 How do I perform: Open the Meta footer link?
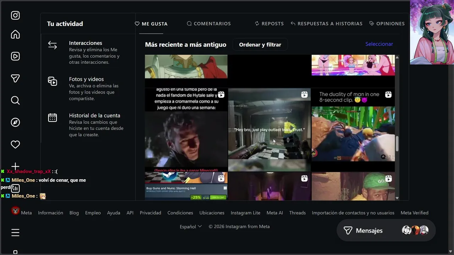coord(26,213)
